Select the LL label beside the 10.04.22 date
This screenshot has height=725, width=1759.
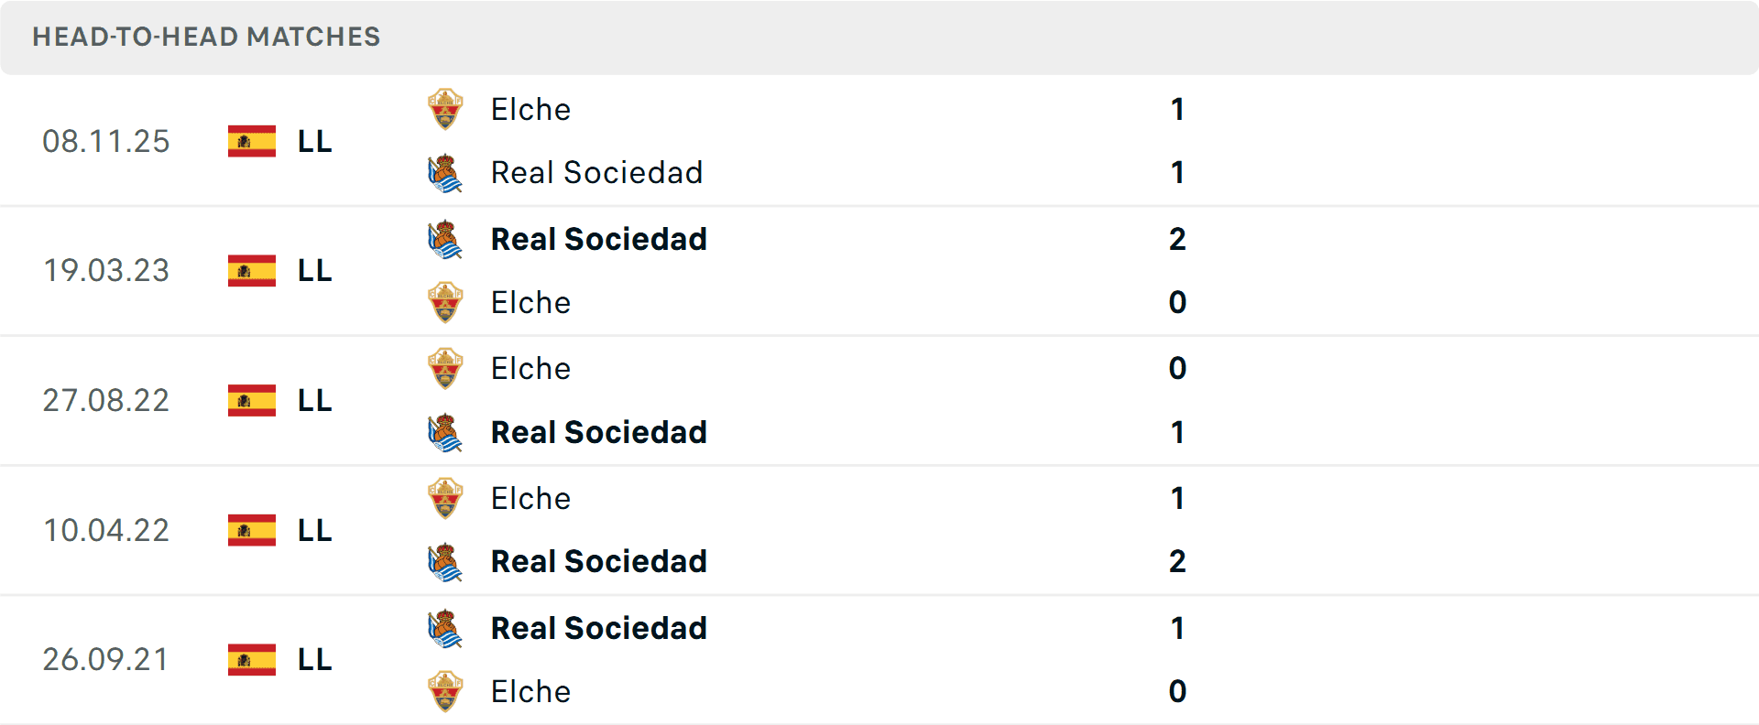pos(312,530)
